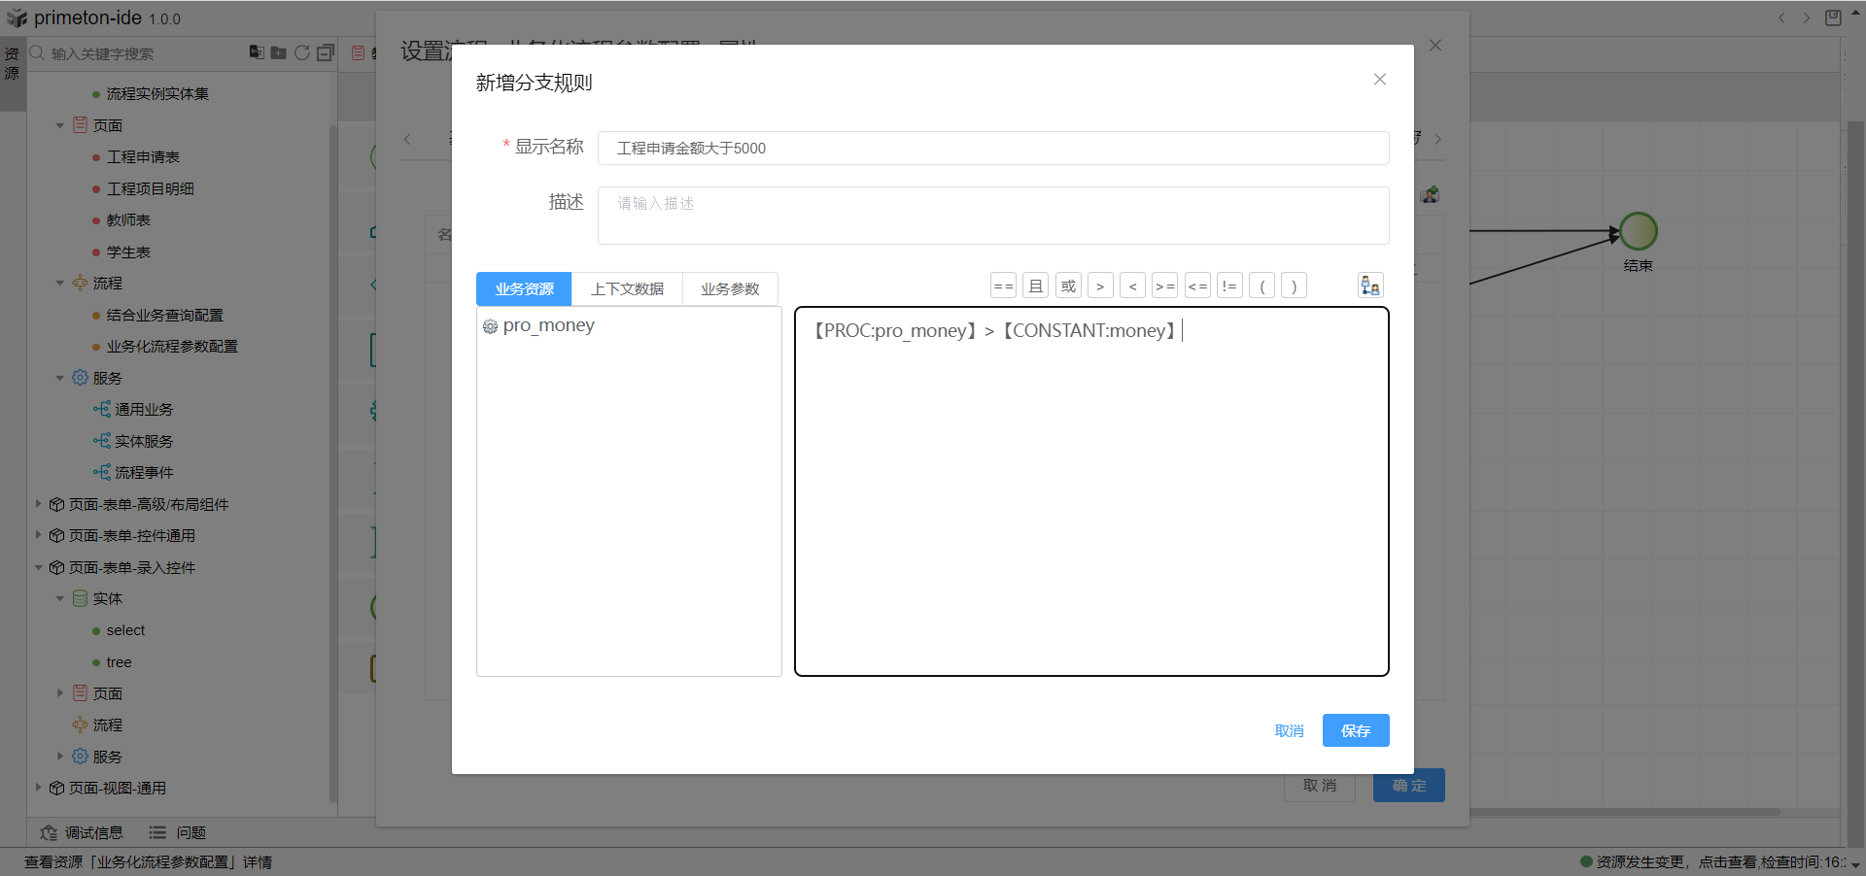Image resolution: width=1866 pixels, height=876 pixels.
Task: Insert the 或 (OR) operator
Action: 1068,286
